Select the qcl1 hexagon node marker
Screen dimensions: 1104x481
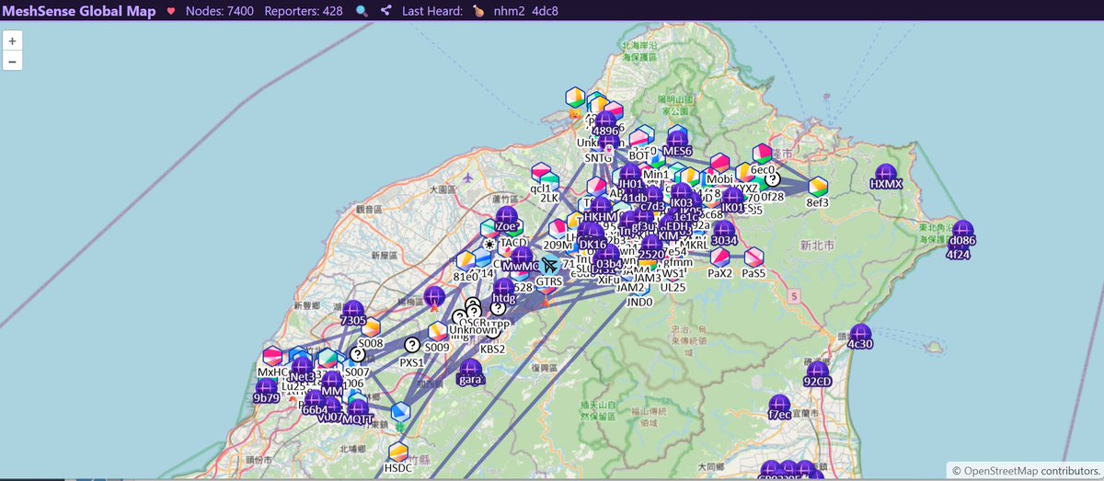pos(540,173)
